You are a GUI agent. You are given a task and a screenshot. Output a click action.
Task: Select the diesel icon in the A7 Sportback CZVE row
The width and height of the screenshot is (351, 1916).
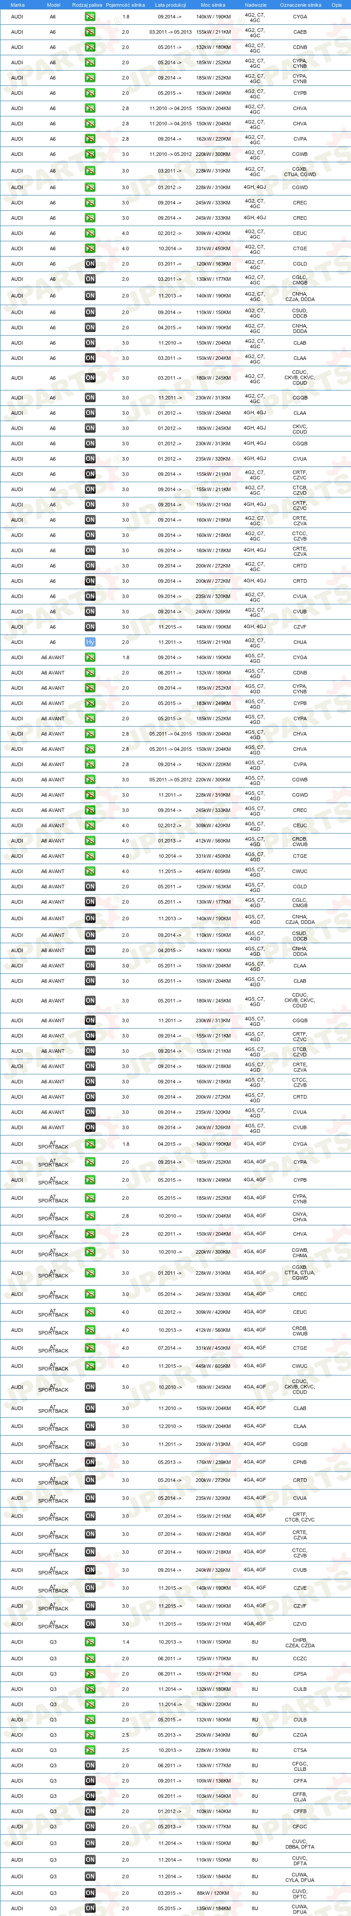click(x=90, y=1588)
